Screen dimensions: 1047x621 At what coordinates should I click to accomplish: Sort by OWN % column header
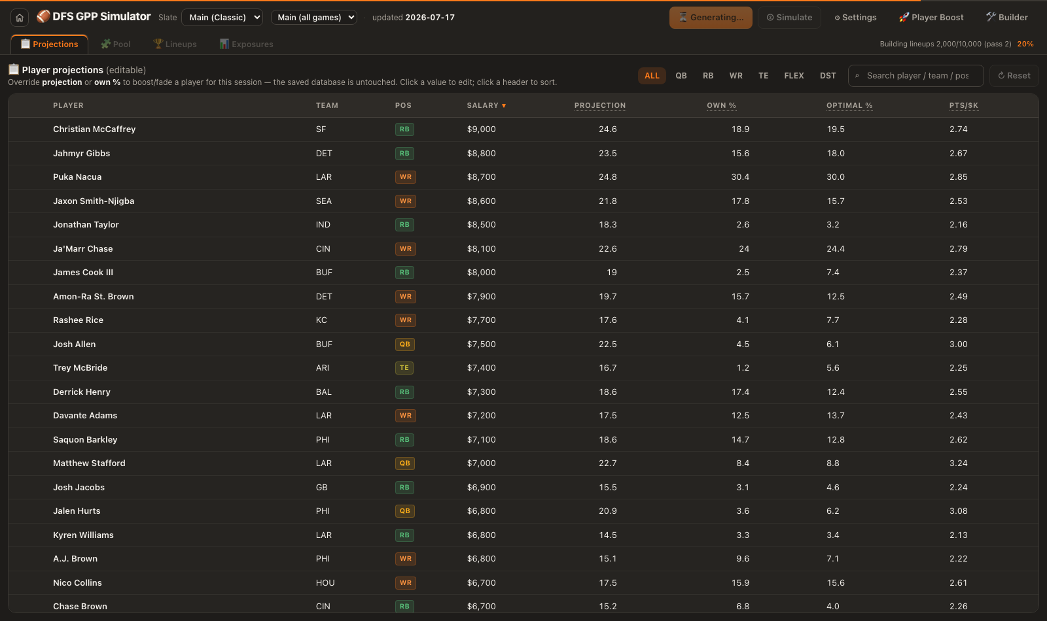coord(722,105)
